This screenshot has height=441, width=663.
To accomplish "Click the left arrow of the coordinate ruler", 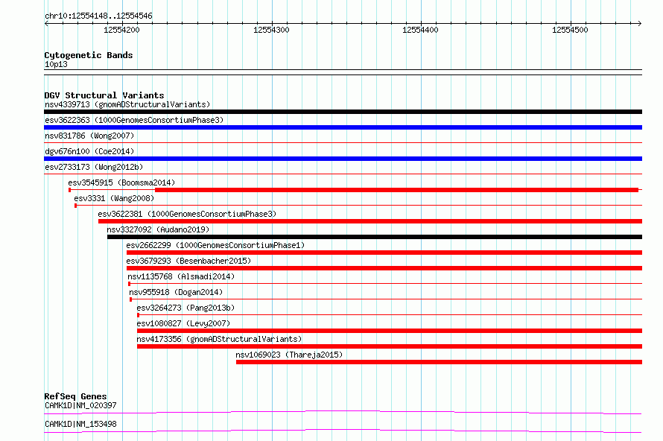I will (x=46, y=23).
